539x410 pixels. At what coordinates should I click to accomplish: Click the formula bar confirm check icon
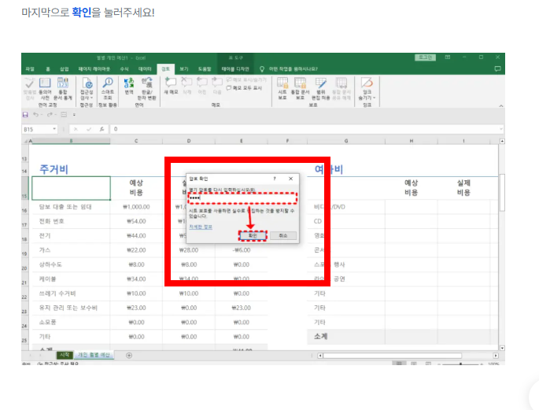[89, 129]
